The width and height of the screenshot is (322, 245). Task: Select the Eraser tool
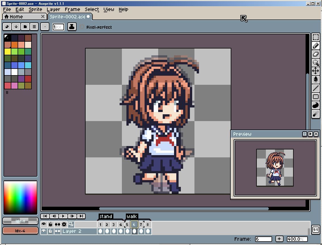point(315,54)
